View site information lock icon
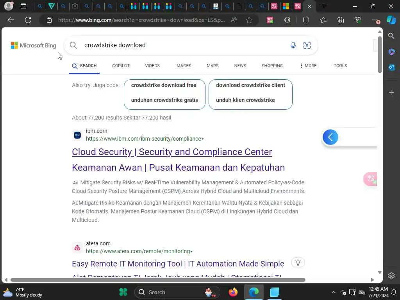400x300 pixels. pyautogui.click(x=49, y=20)
